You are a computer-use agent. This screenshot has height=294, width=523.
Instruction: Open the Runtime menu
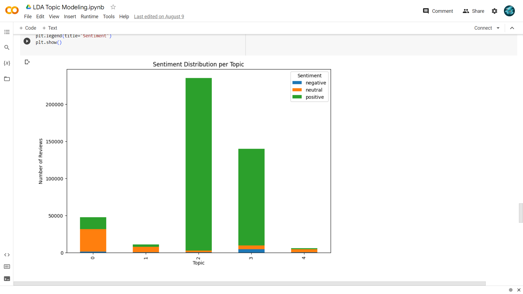click(89, 17)
